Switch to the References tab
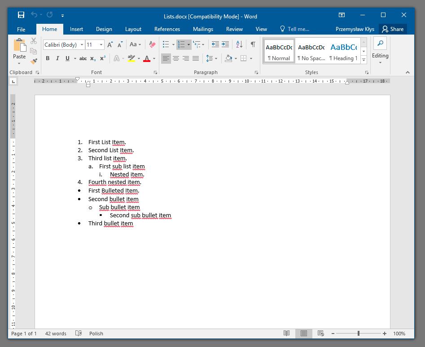The image size is (425, 347). pos(167,29)
